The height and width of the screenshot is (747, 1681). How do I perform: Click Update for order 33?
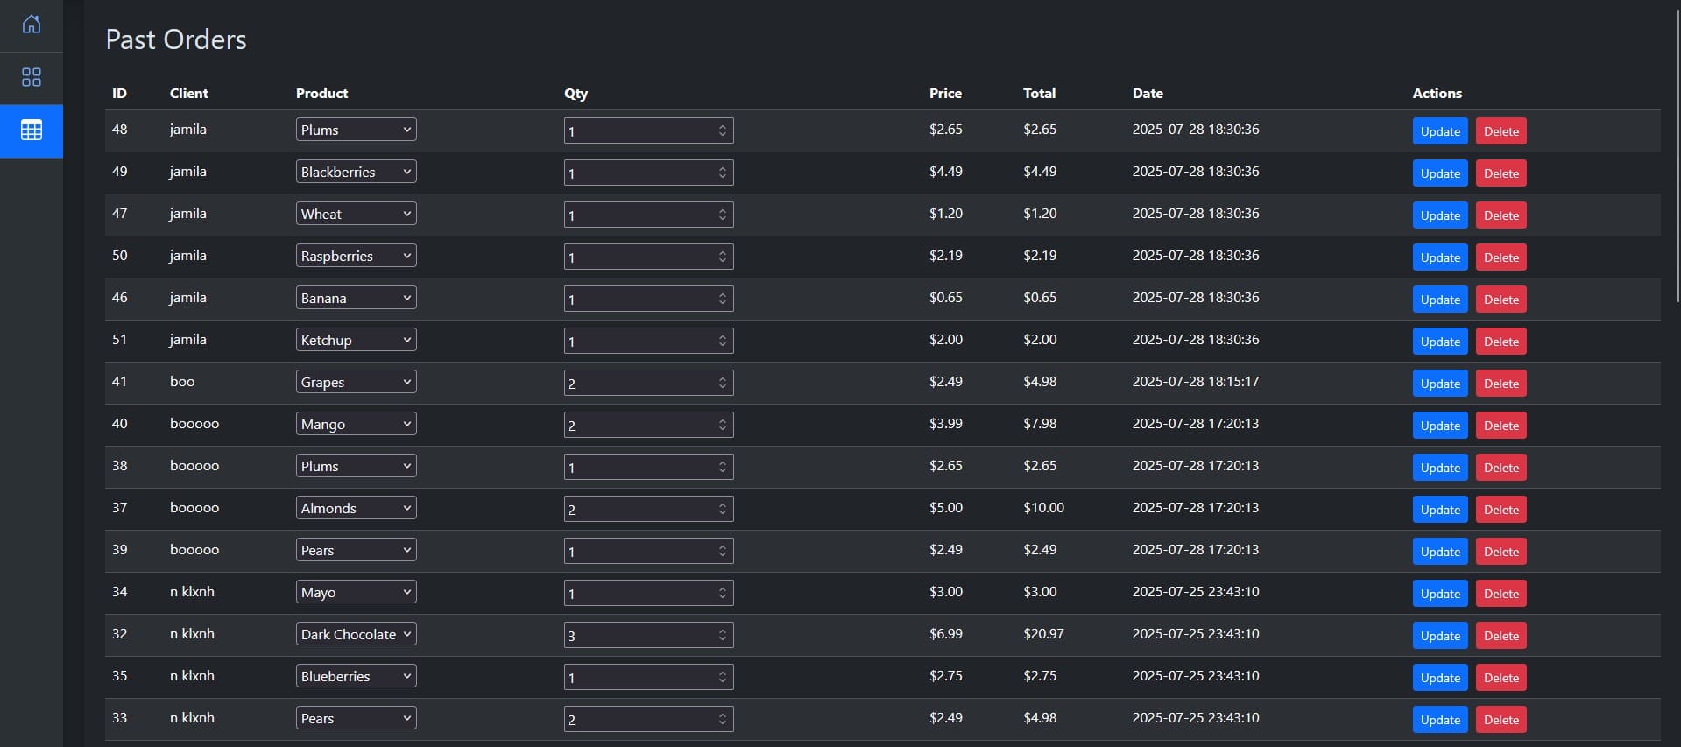[1439, 720]
